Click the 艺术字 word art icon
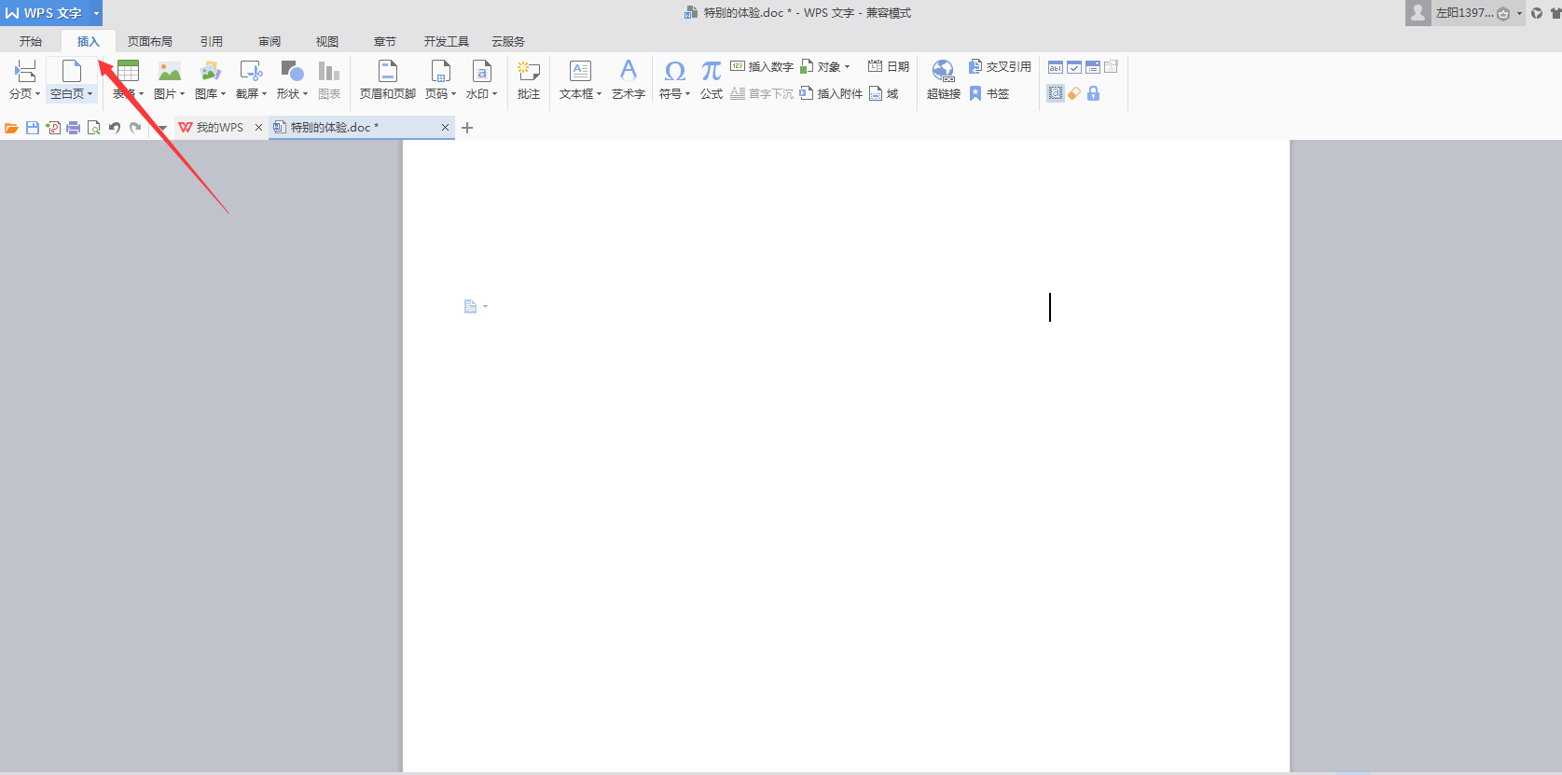 pyautogui.click(x=629, y=71)
